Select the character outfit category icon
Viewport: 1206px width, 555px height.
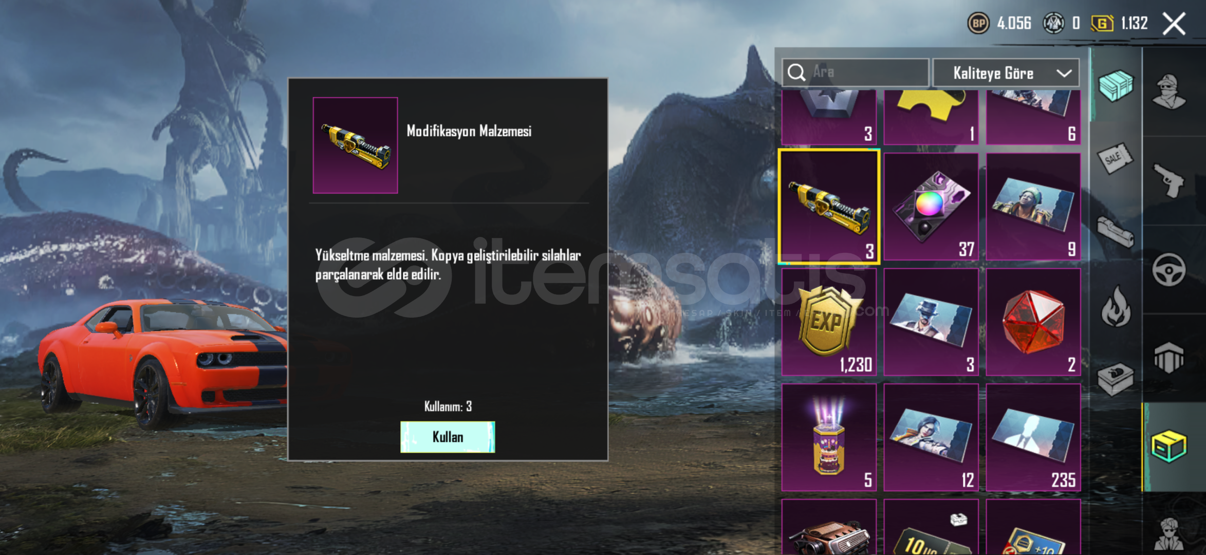pyautogui.click(x=1168, y=91)
